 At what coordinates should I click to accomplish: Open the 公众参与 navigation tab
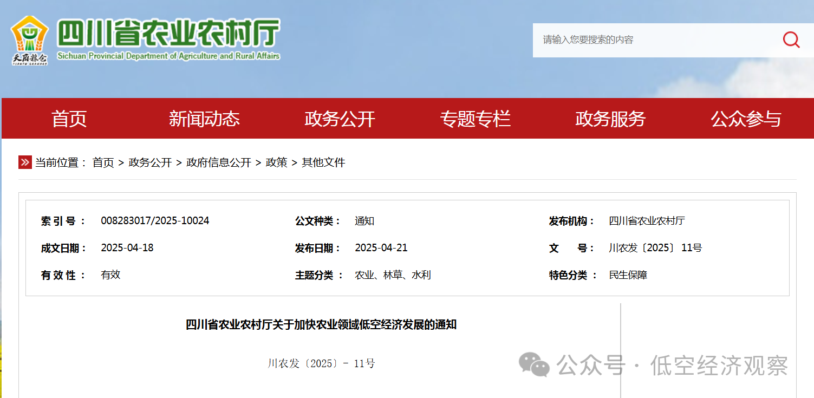746,119
